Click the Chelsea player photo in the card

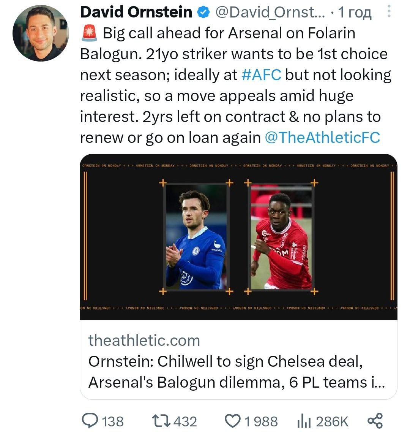(196, 237)
